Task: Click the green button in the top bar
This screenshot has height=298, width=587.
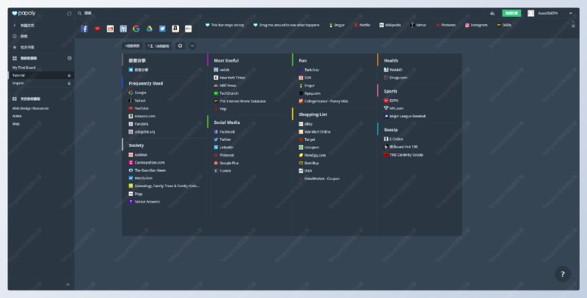Action: [x=511, y=13]
